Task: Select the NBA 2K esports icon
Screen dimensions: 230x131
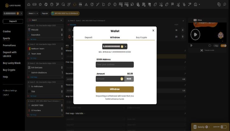Action: click(144, 5)
